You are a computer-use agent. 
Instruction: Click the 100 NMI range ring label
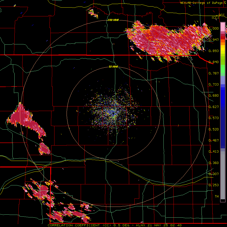point(113,20)
